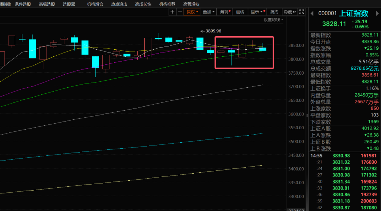The height and width of the screenshot is (211, 381).
Task: Toggle fullscreen chart view icon
Action: pos(302,12)
